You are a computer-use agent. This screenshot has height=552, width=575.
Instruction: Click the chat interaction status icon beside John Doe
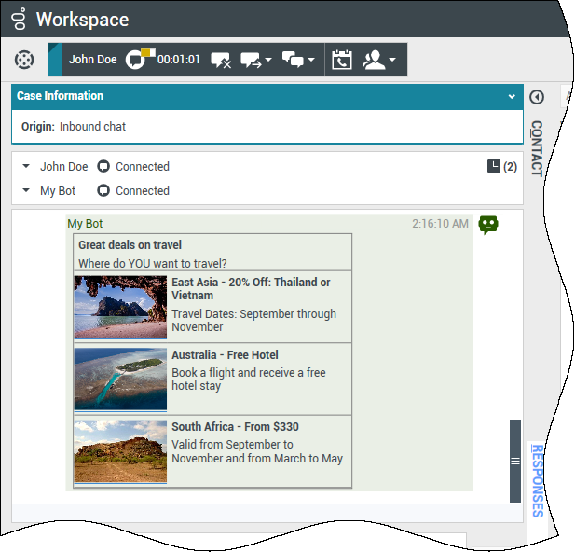pos(138,60)
